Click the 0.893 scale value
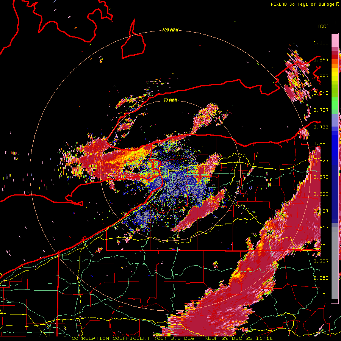Image resolution: width=341 pixels, height=341 pixels. click(321, 76)
